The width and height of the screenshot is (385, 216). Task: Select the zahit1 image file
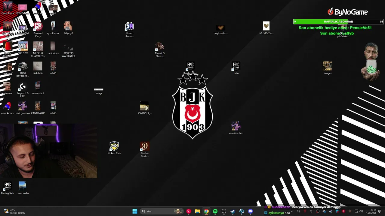point(53,68)
